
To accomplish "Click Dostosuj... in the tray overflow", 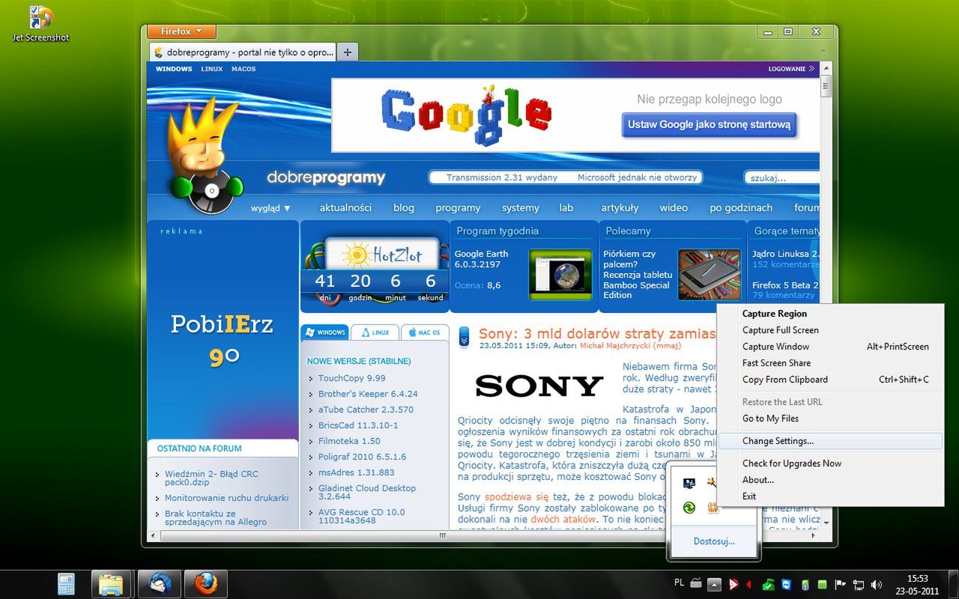I will (714, 541).
